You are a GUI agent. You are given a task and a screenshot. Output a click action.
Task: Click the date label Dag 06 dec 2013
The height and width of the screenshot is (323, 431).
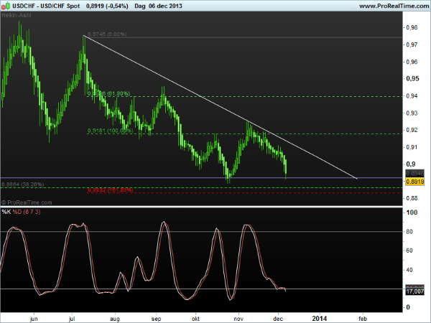(158, 6)
